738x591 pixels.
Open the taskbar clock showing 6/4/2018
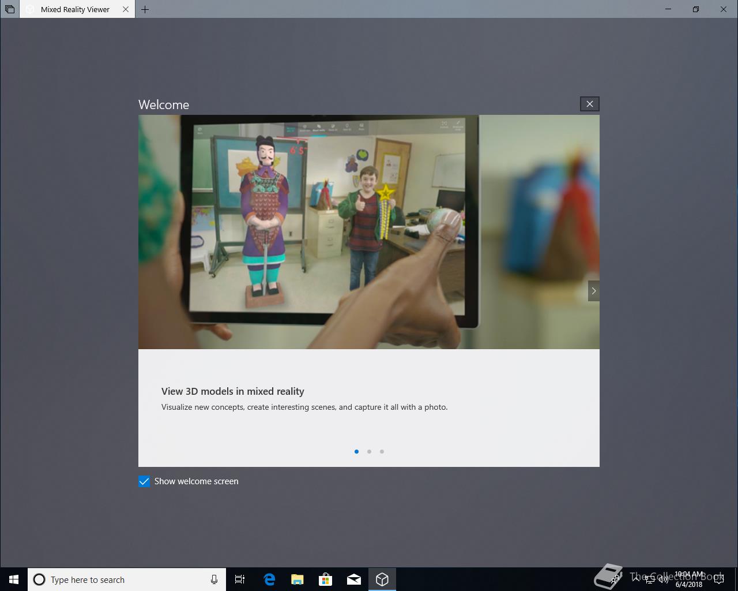click(689, 579)
